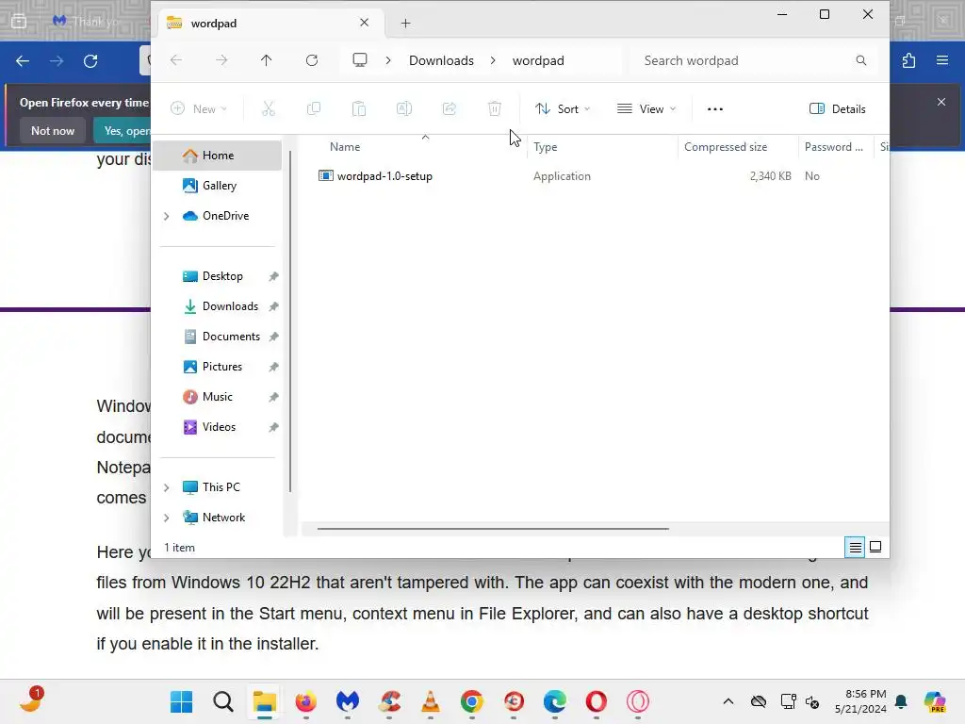
Task: Click the Share icon in the toolbar
Action: click(x=450, y=109)
